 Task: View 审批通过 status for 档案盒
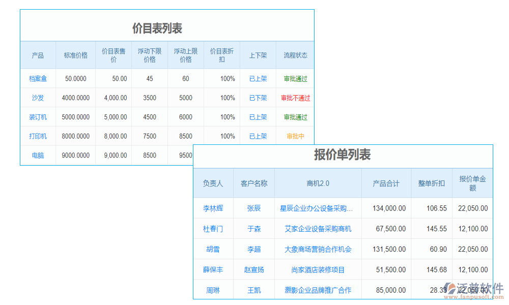295,78
